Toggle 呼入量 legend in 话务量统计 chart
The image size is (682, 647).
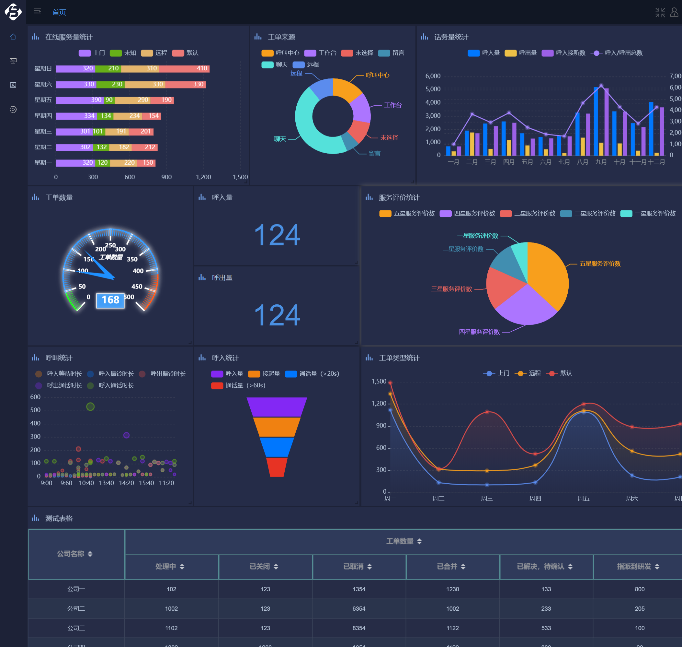[484, 53]
